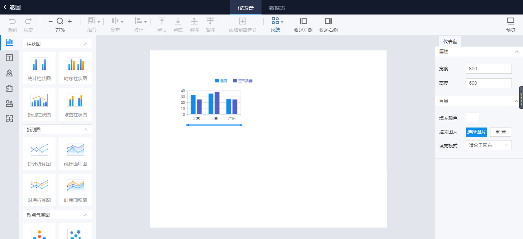This screenshot has width=523, height=239.
Task: Click the 返回 back arrow
Action: pos(5,7)
